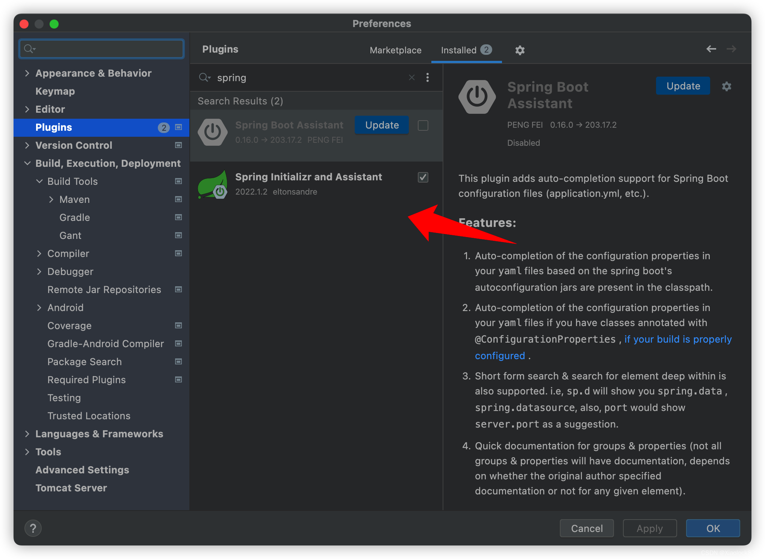Screen dimensions: 765x559
Task: Clear the spring search text with the X icon
Action: (412, 77)
